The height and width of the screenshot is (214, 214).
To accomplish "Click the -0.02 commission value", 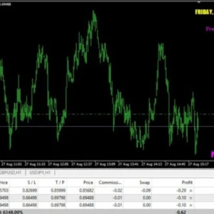I will [118, 190].
